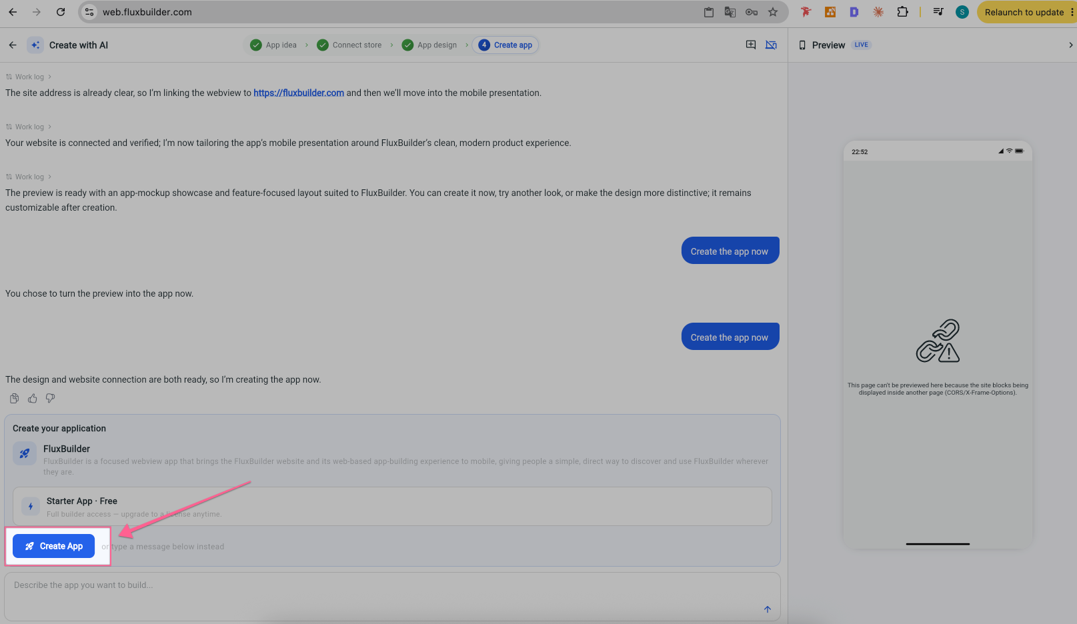Open the Extensions puzzle menu
Screen dimensions: 1077x624
point(902,12)
